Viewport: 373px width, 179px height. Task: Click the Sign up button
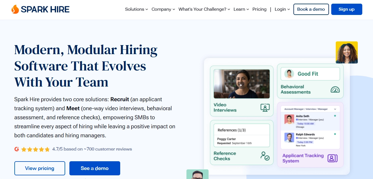(x=346, y=9)
